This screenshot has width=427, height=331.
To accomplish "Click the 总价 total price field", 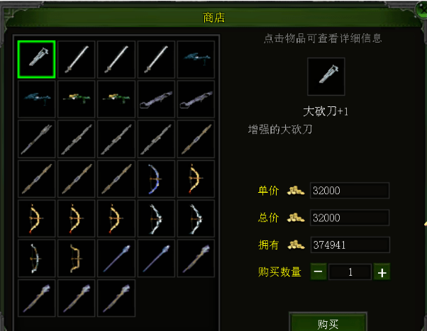I will coord(350,218).
